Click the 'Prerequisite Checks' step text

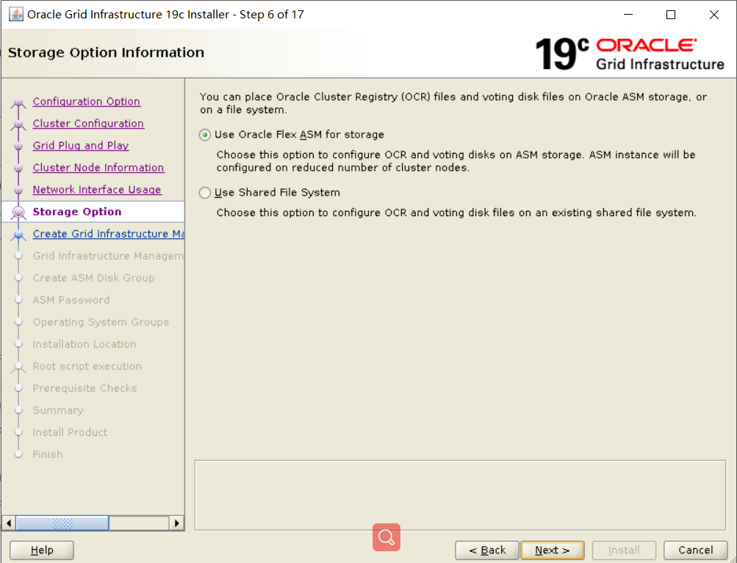pyautogui.click(x=85, y=389)
